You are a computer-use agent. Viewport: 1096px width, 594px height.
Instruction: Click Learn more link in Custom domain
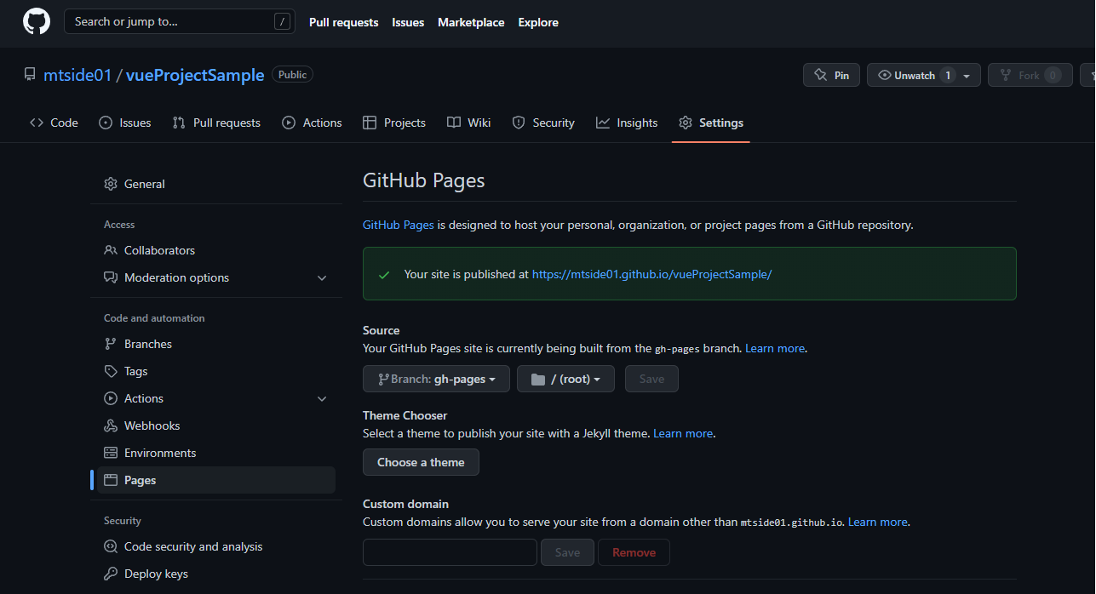pyautogui.click(x=878, y=522)
